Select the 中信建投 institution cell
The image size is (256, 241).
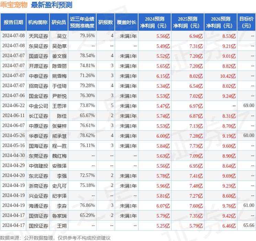coord(38,166)
